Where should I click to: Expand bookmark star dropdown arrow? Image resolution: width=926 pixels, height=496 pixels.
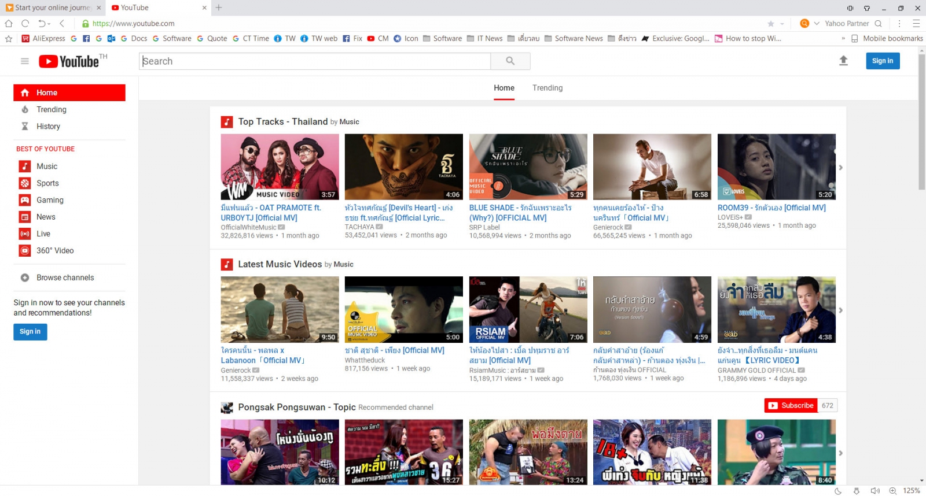point(782,24)
